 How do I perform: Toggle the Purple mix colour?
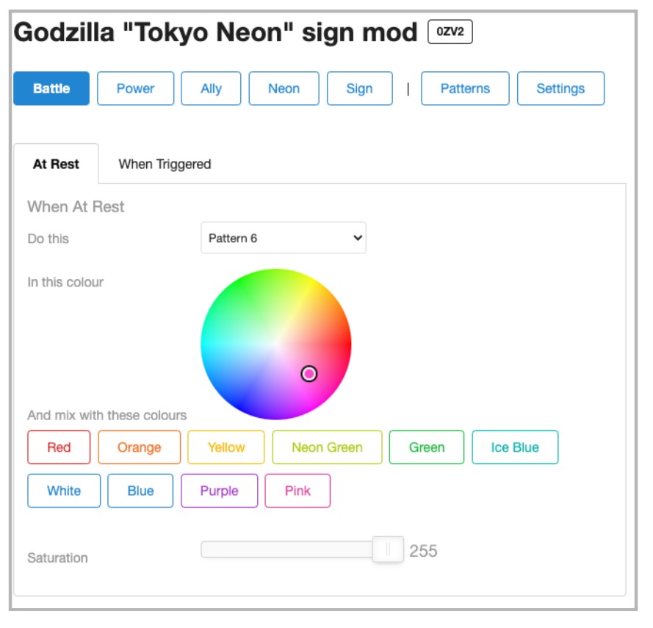220,491
